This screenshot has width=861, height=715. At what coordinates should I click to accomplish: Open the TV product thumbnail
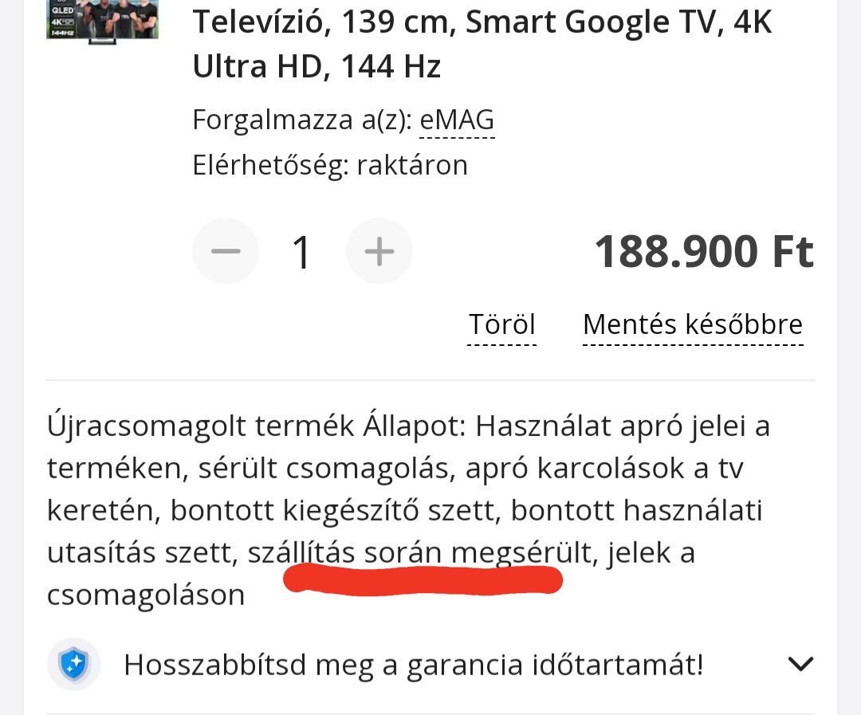103,19
